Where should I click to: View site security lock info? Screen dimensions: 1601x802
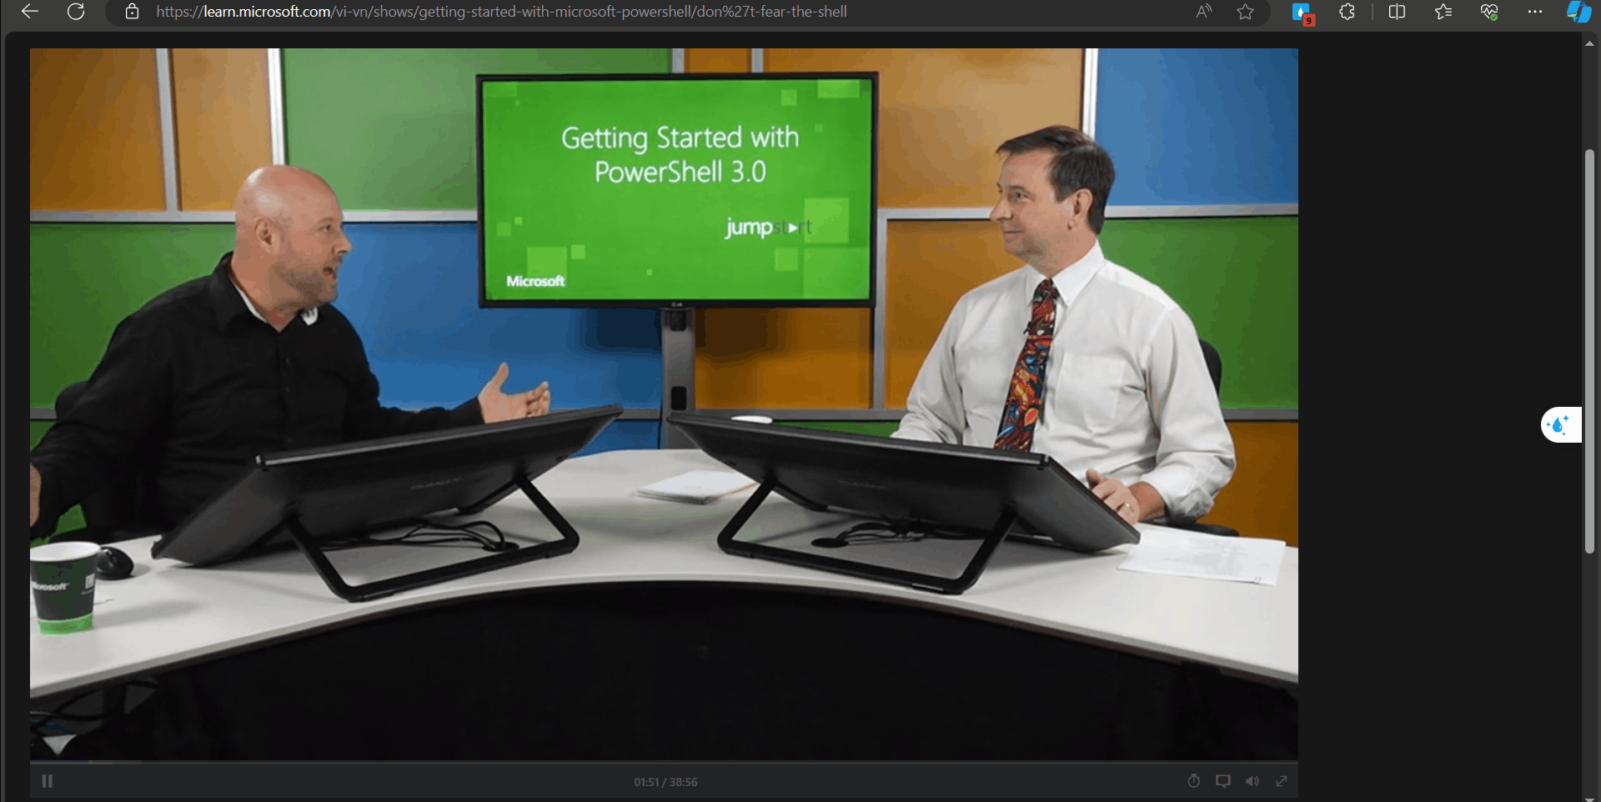coord(132,12)
